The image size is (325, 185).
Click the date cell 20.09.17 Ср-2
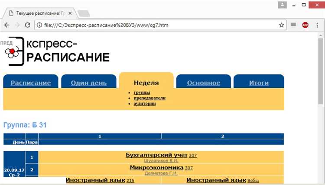tap(14, 164)
